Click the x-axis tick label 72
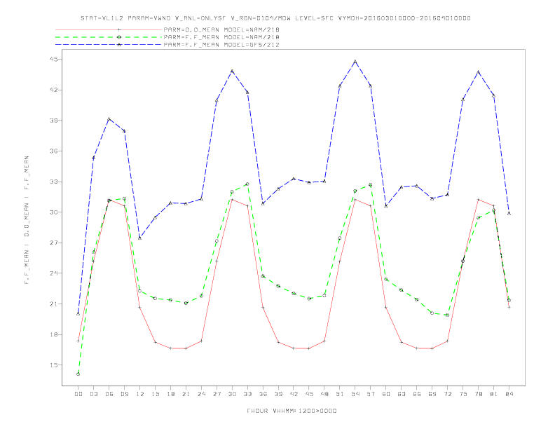This screenshot has height=429, width=555. coord(447,394)
